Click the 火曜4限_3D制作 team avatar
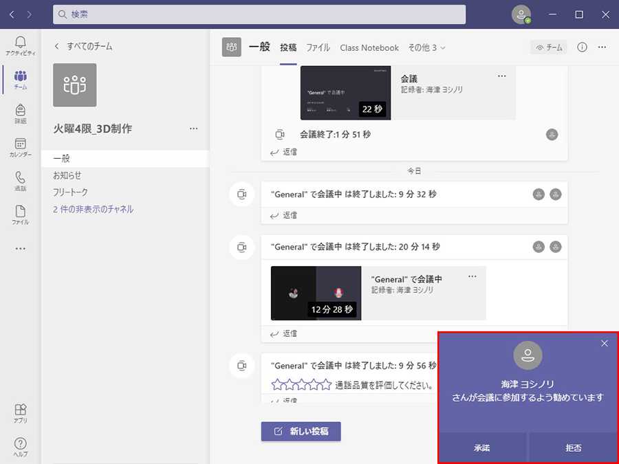 [x=74, y=85]
